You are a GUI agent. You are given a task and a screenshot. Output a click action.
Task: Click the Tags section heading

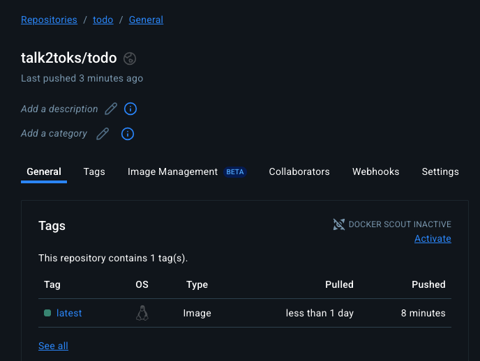pos(52,226)
